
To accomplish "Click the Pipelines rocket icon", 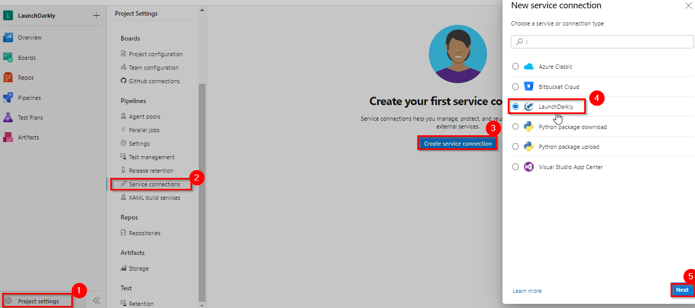I will (x=8, y=98).
